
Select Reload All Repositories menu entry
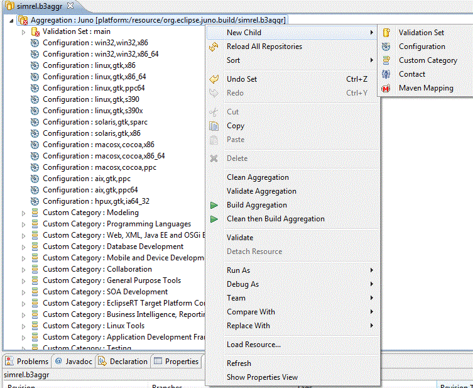(291, 47)
